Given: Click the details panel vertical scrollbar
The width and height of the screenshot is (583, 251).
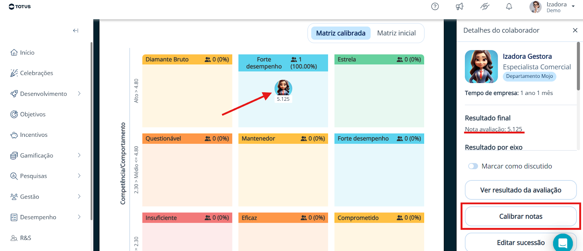Looking at the screenshot, I should [578, 66].
